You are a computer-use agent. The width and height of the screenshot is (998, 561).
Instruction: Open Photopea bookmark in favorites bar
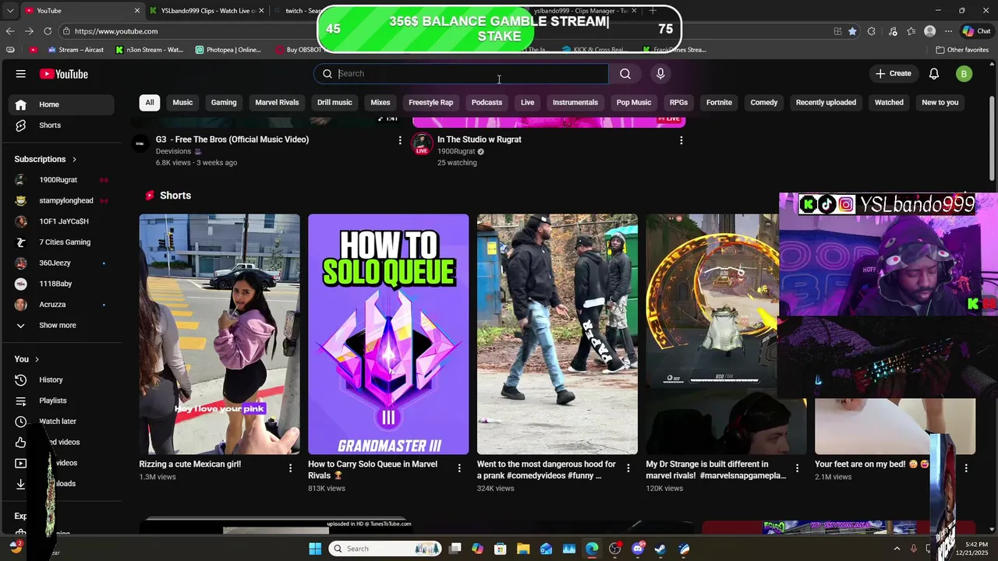228,50
